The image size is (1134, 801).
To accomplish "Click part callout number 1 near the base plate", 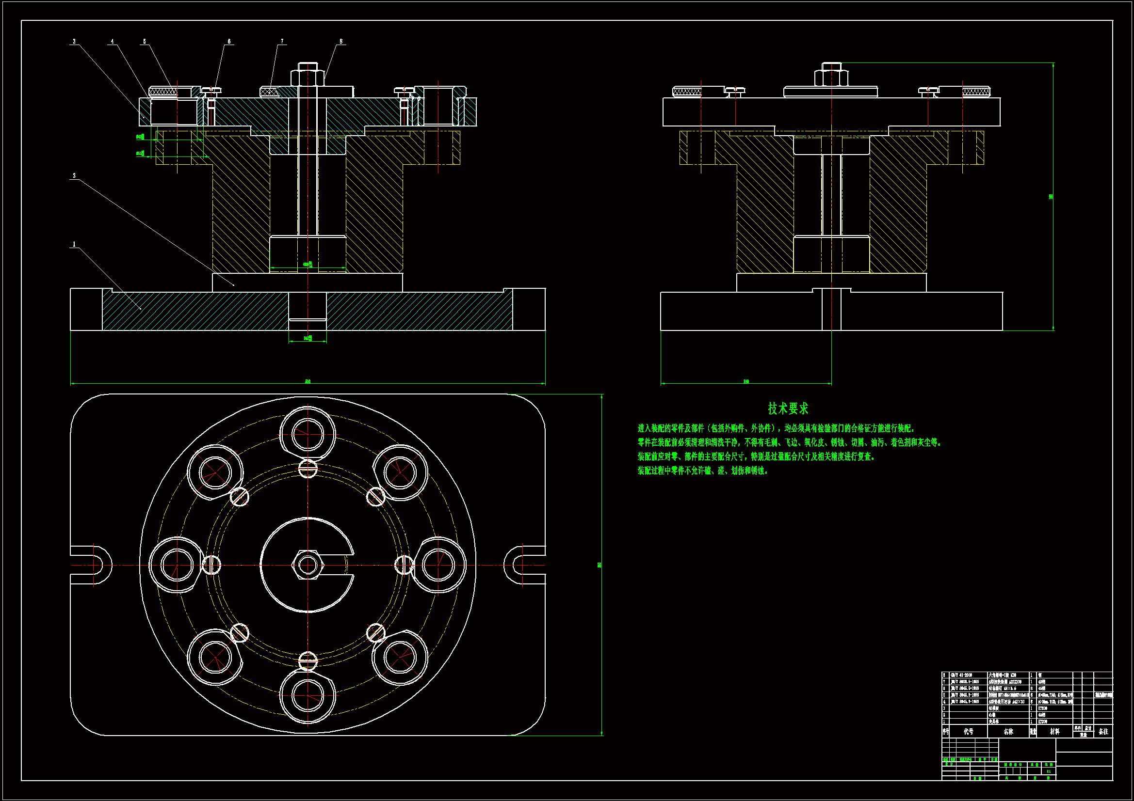I will click(x=74, y=244).
